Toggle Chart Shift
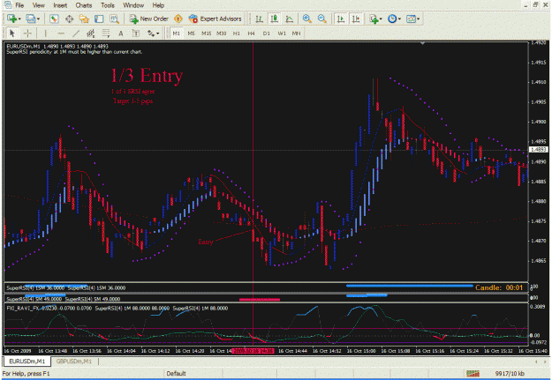 tap(356, 19)
